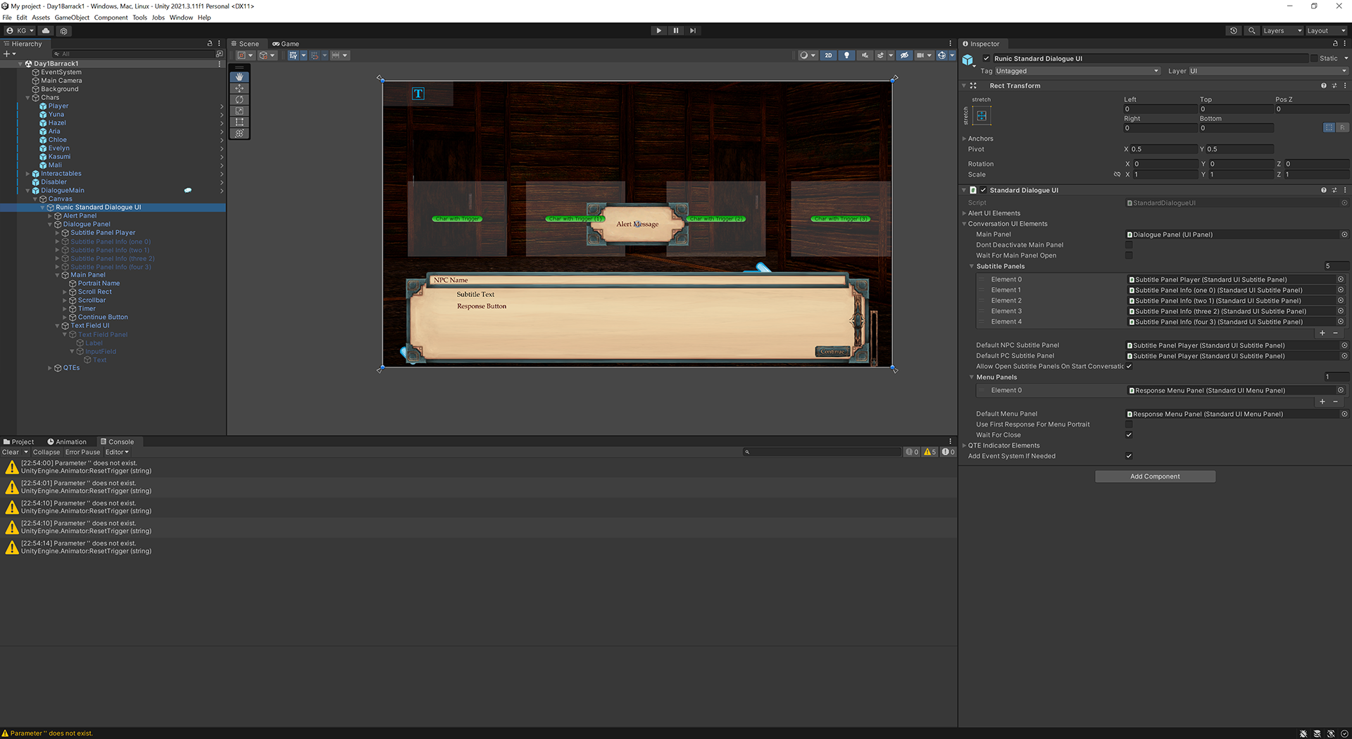Select the Move tool

point(239,88)
